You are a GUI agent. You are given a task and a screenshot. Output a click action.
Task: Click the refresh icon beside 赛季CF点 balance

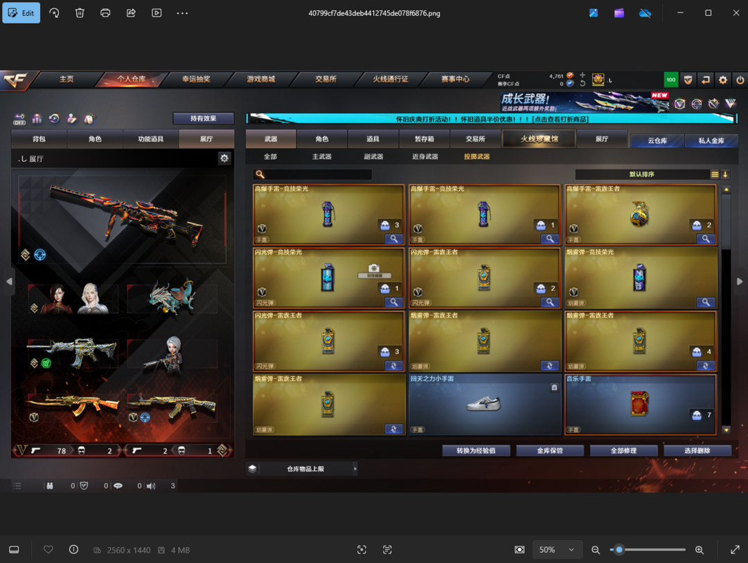click(x=582, y=84)
